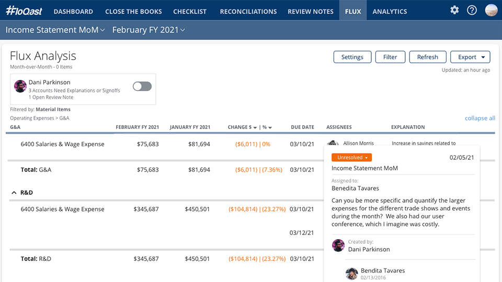Open the Income Statement MoM dropdown

click(x=55, y=30)
